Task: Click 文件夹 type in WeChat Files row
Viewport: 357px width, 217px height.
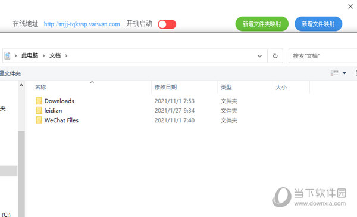Action: pyautogui.click(x=229, y=120)
